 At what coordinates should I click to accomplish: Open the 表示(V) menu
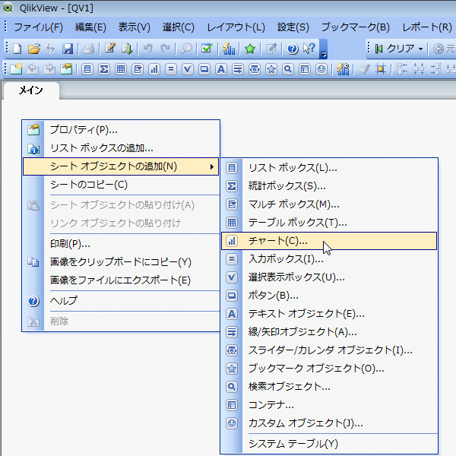coord(134,27)
